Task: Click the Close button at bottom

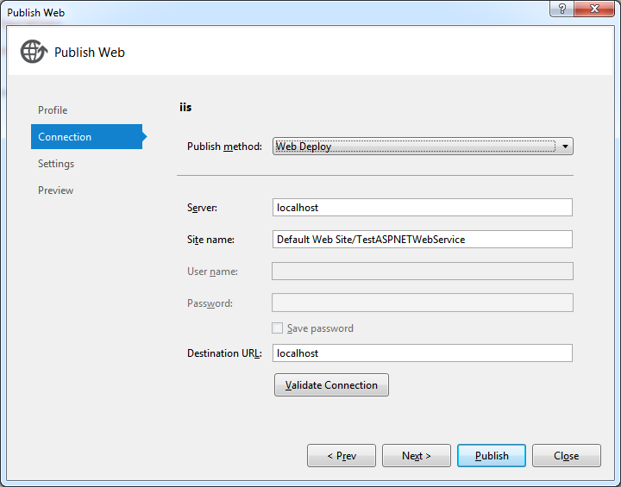Action: point(567,456)
